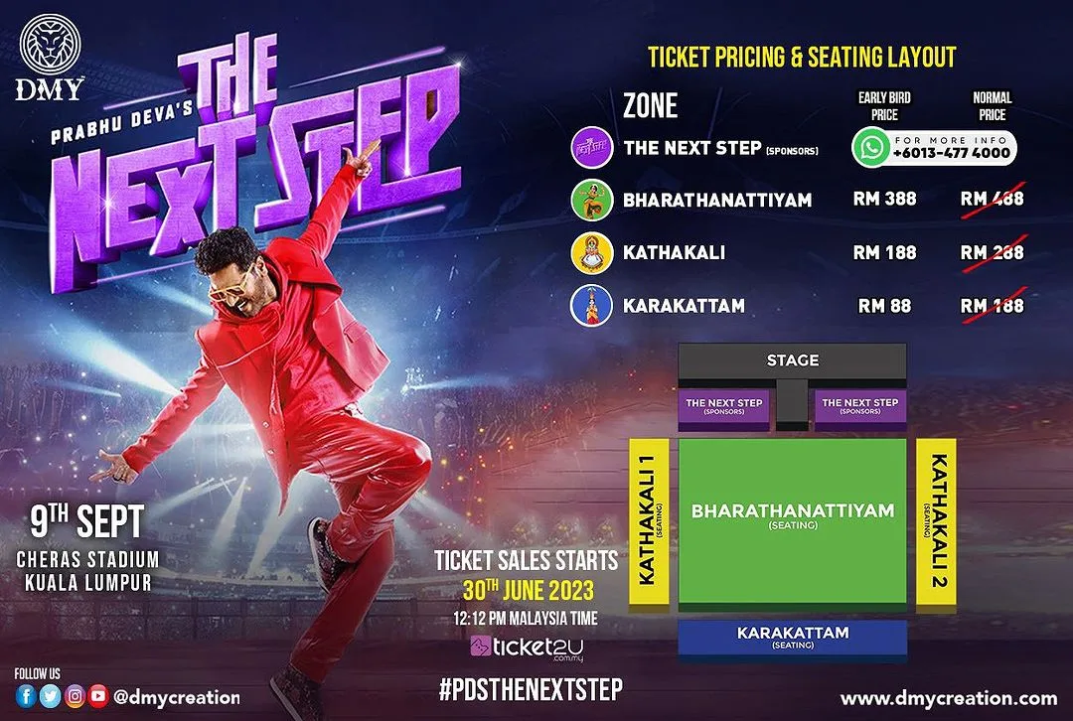
Task: Click the @dmycreation social handle
Action: click(177, 697)
